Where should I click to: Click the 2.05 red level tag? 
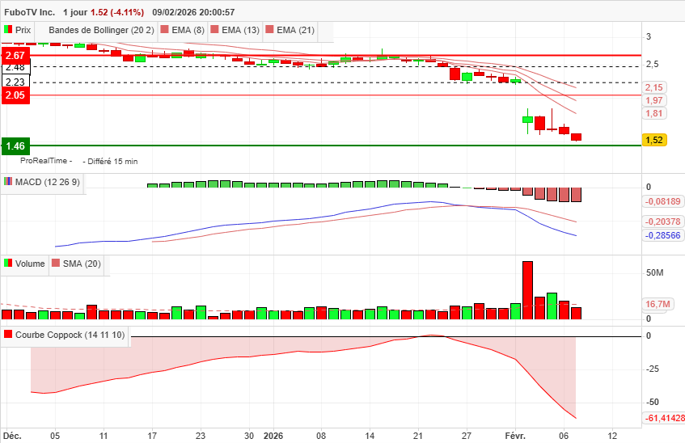tap(15, 95)
